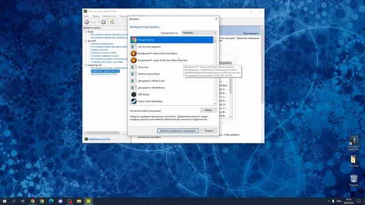Click program list scrollbar up arrow
The height and width of the screenshot is (205, 365).
point(215,38)
